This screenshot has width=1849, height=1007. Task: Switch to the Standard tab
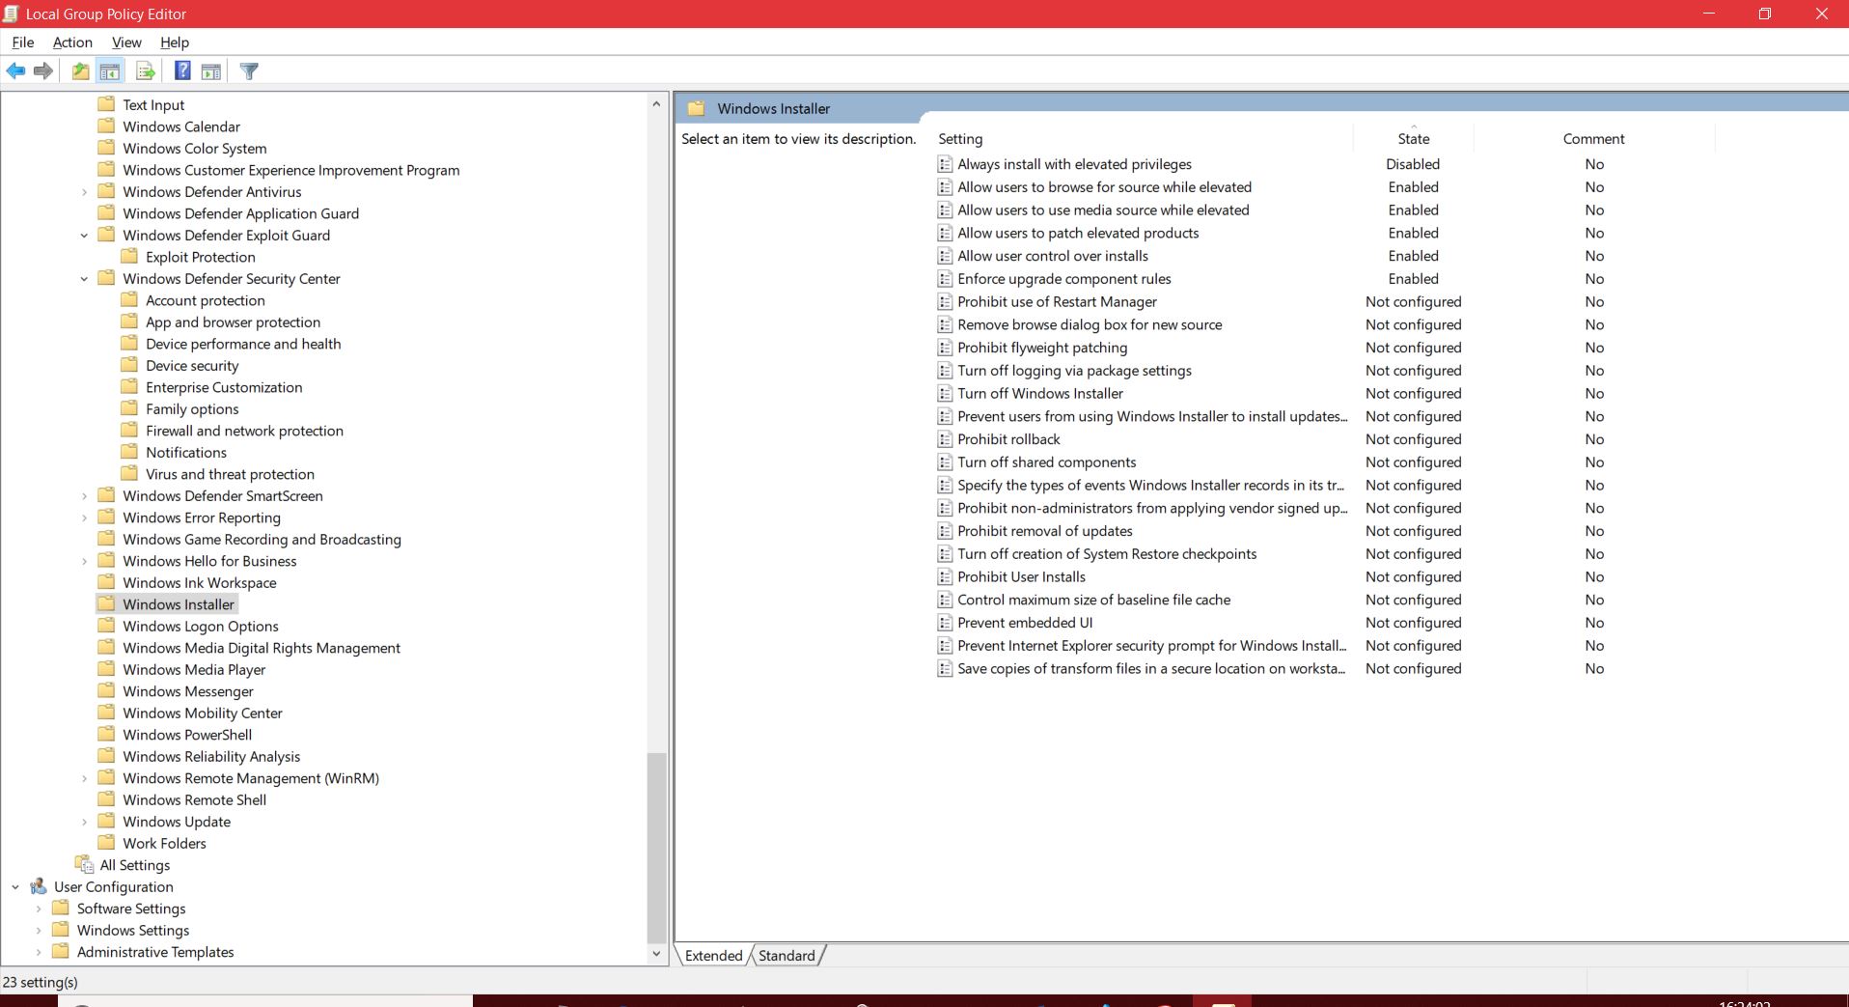787,955
